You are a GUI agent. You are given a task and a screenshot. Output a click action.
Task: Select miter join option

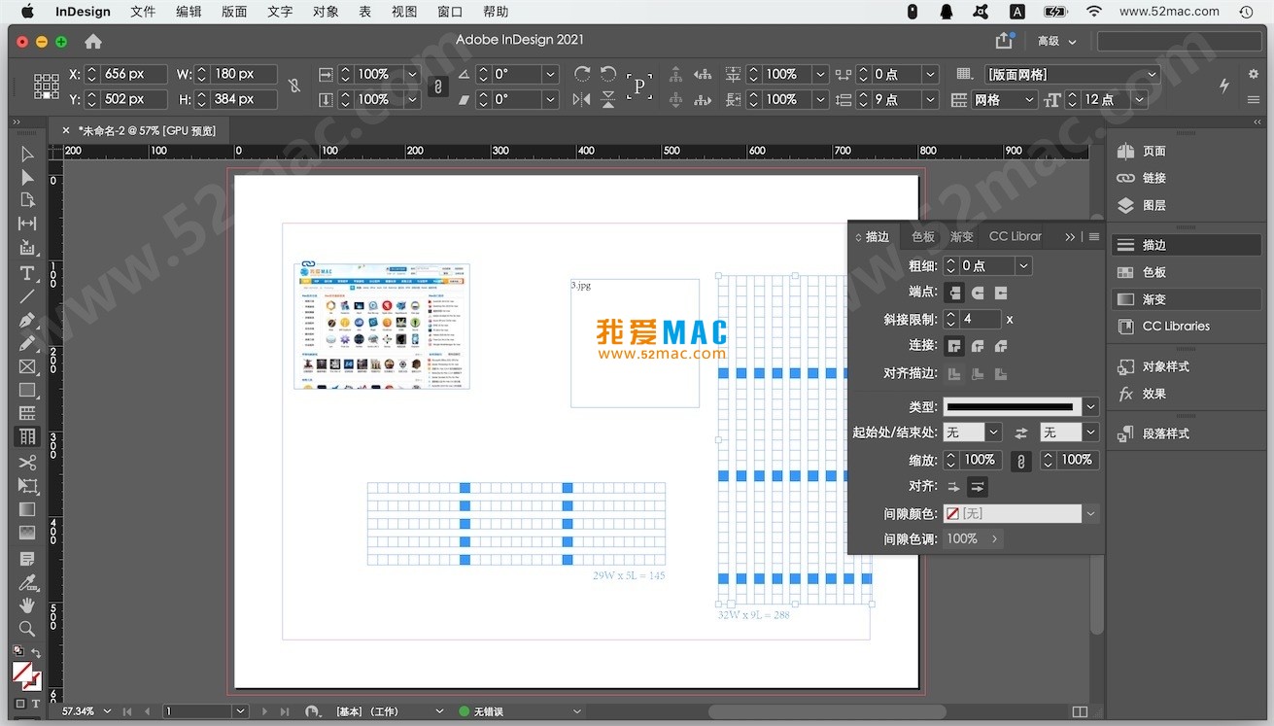tap(954, 346)
